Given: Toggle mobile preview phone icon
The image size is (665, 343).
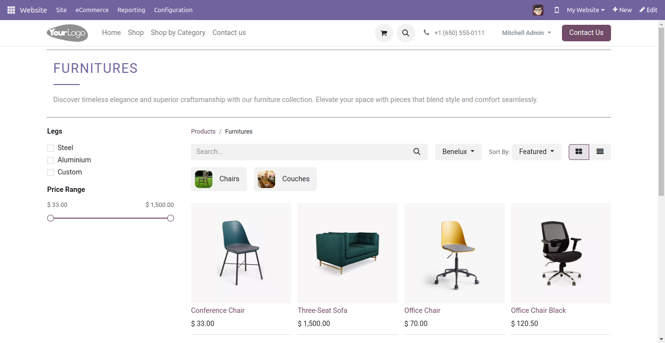Looking at the screenshot, I should [556, 10].
